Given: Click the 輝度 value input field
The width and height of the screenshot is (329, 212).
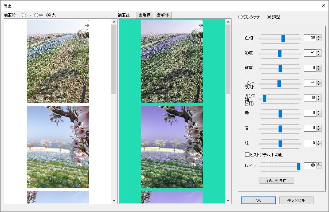Looking at the screenshot, I should (x=310, y=68).
